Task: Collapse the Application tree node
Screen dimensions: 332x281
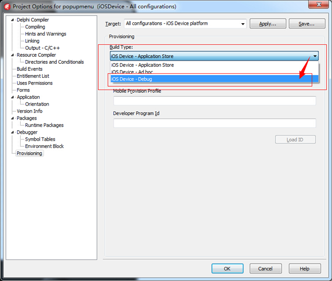Action: 12,97
